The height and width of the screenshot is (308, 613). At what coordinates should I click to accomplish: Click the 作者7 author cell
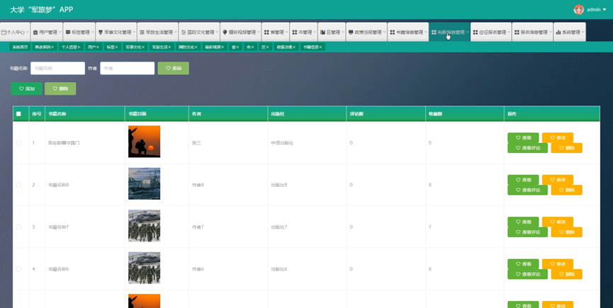[x=198, y=227]
